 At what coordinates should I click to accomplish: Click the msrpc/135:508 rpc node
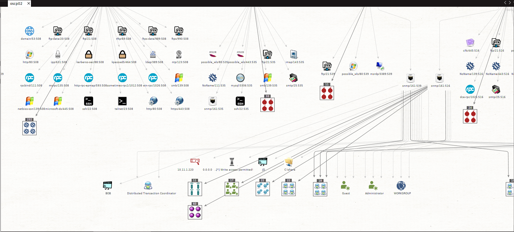(x=58, y=78)
